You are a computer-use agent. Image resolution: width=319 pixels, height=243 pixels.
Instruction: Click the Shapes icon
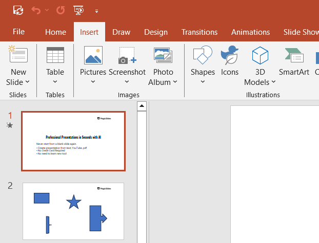click(203, 55)
